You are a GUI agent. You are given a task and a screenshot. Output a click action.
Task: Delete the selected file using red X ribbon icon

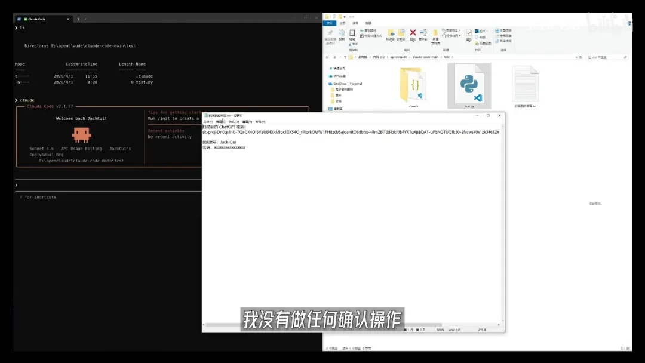413,33
